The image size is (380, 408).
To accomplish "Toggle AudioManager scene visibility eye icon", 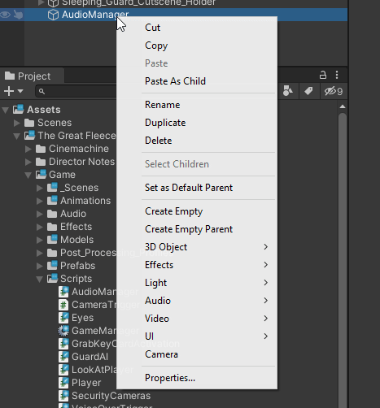I will click(5, 15).
